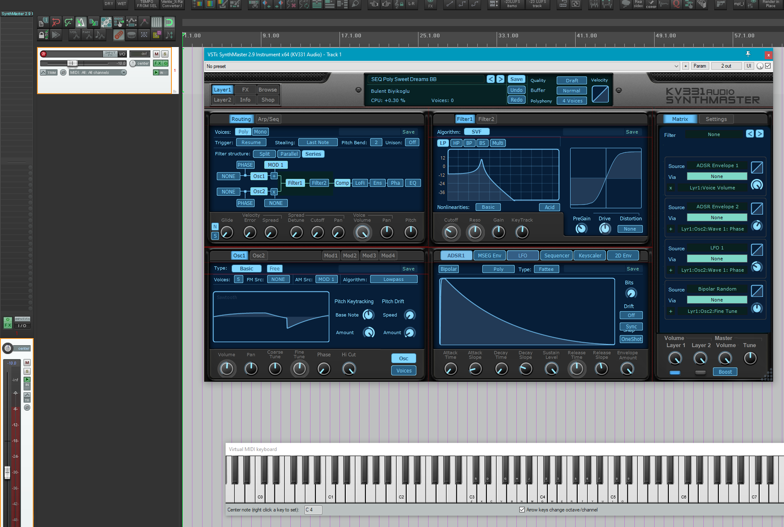Adjust the filter Cutoff knob
Image resolution: width=784 pixels, height=527 pixels.
coord(451,232)
